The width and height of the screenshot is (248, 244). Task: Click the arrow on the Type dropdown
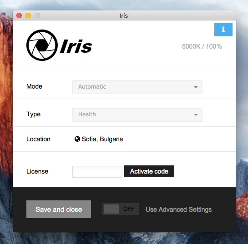click(196, 115)
